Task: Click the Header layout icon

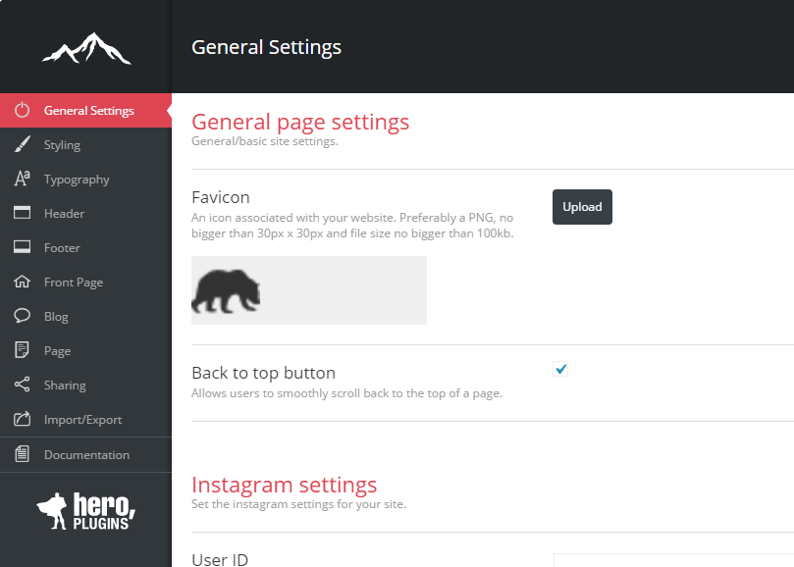Action: (23, 213)
